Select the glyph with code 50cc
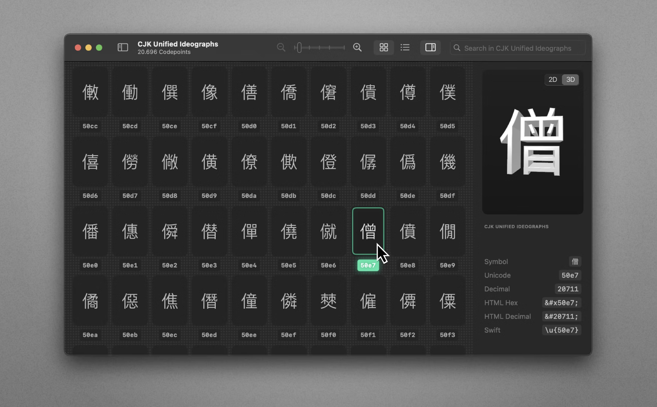The width and height of the screenshot is (657, 407). pos(90,93)
